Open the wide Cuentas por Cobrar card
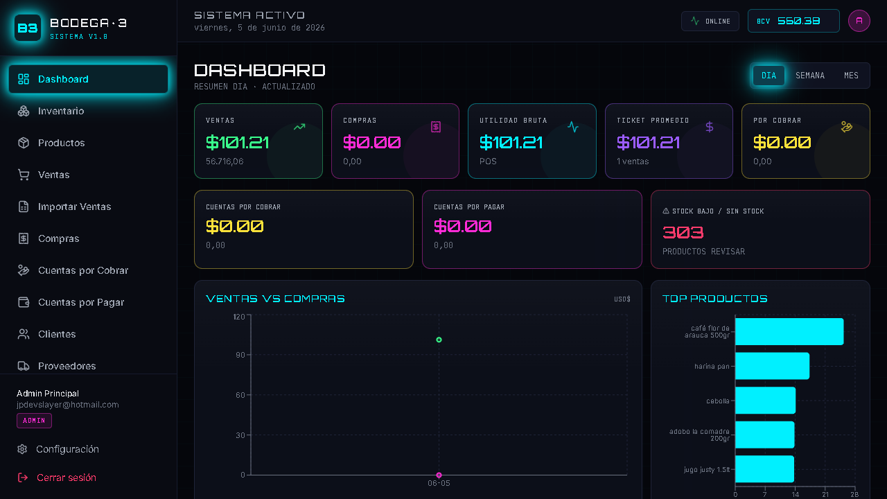 pos(304,229)
